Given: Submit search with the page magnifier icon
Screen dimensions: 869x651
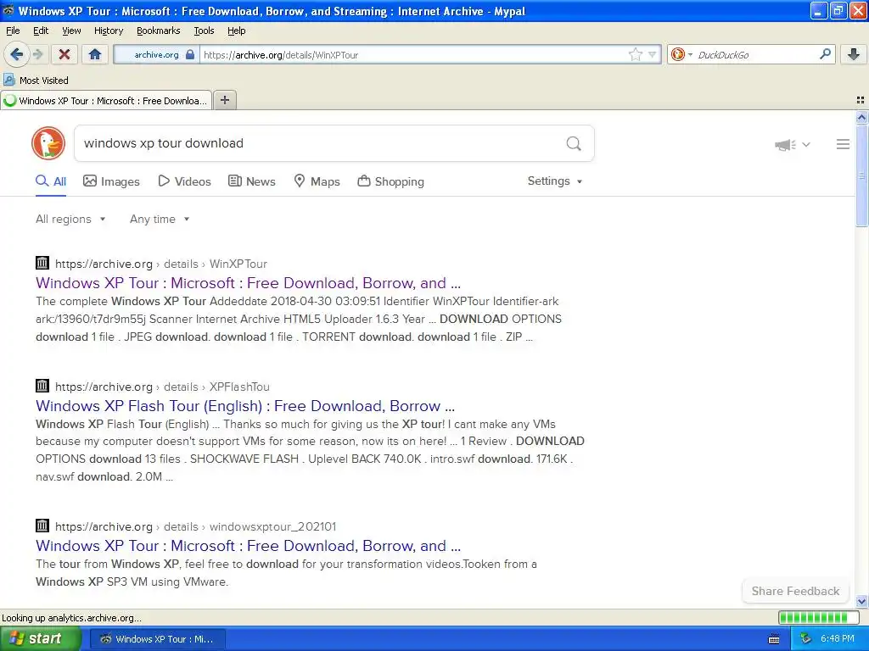Looking at the screenshot, I should [574, 143].
